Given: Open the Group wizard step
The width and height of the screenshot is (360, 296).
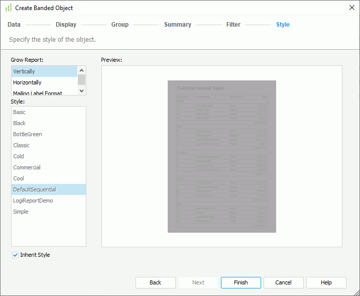Looking at the screenshot, I should pyautogui.click(x=120, y=25).
